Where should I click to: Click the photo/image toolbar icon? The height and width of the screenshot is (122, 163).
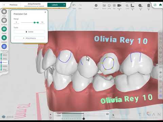click(104, 5)
